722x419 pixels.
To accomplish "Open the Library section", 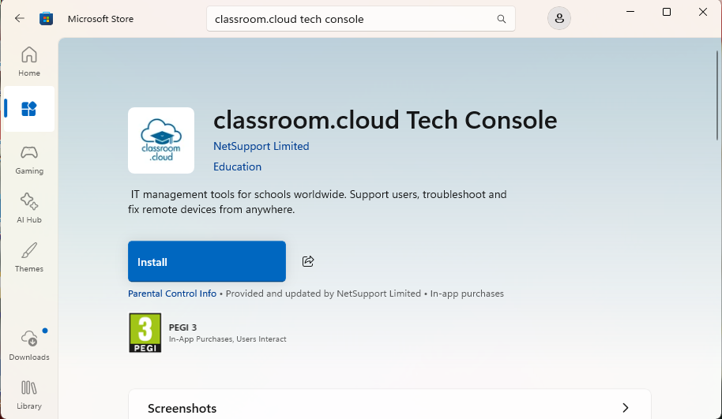I will (x=29, y=395).
